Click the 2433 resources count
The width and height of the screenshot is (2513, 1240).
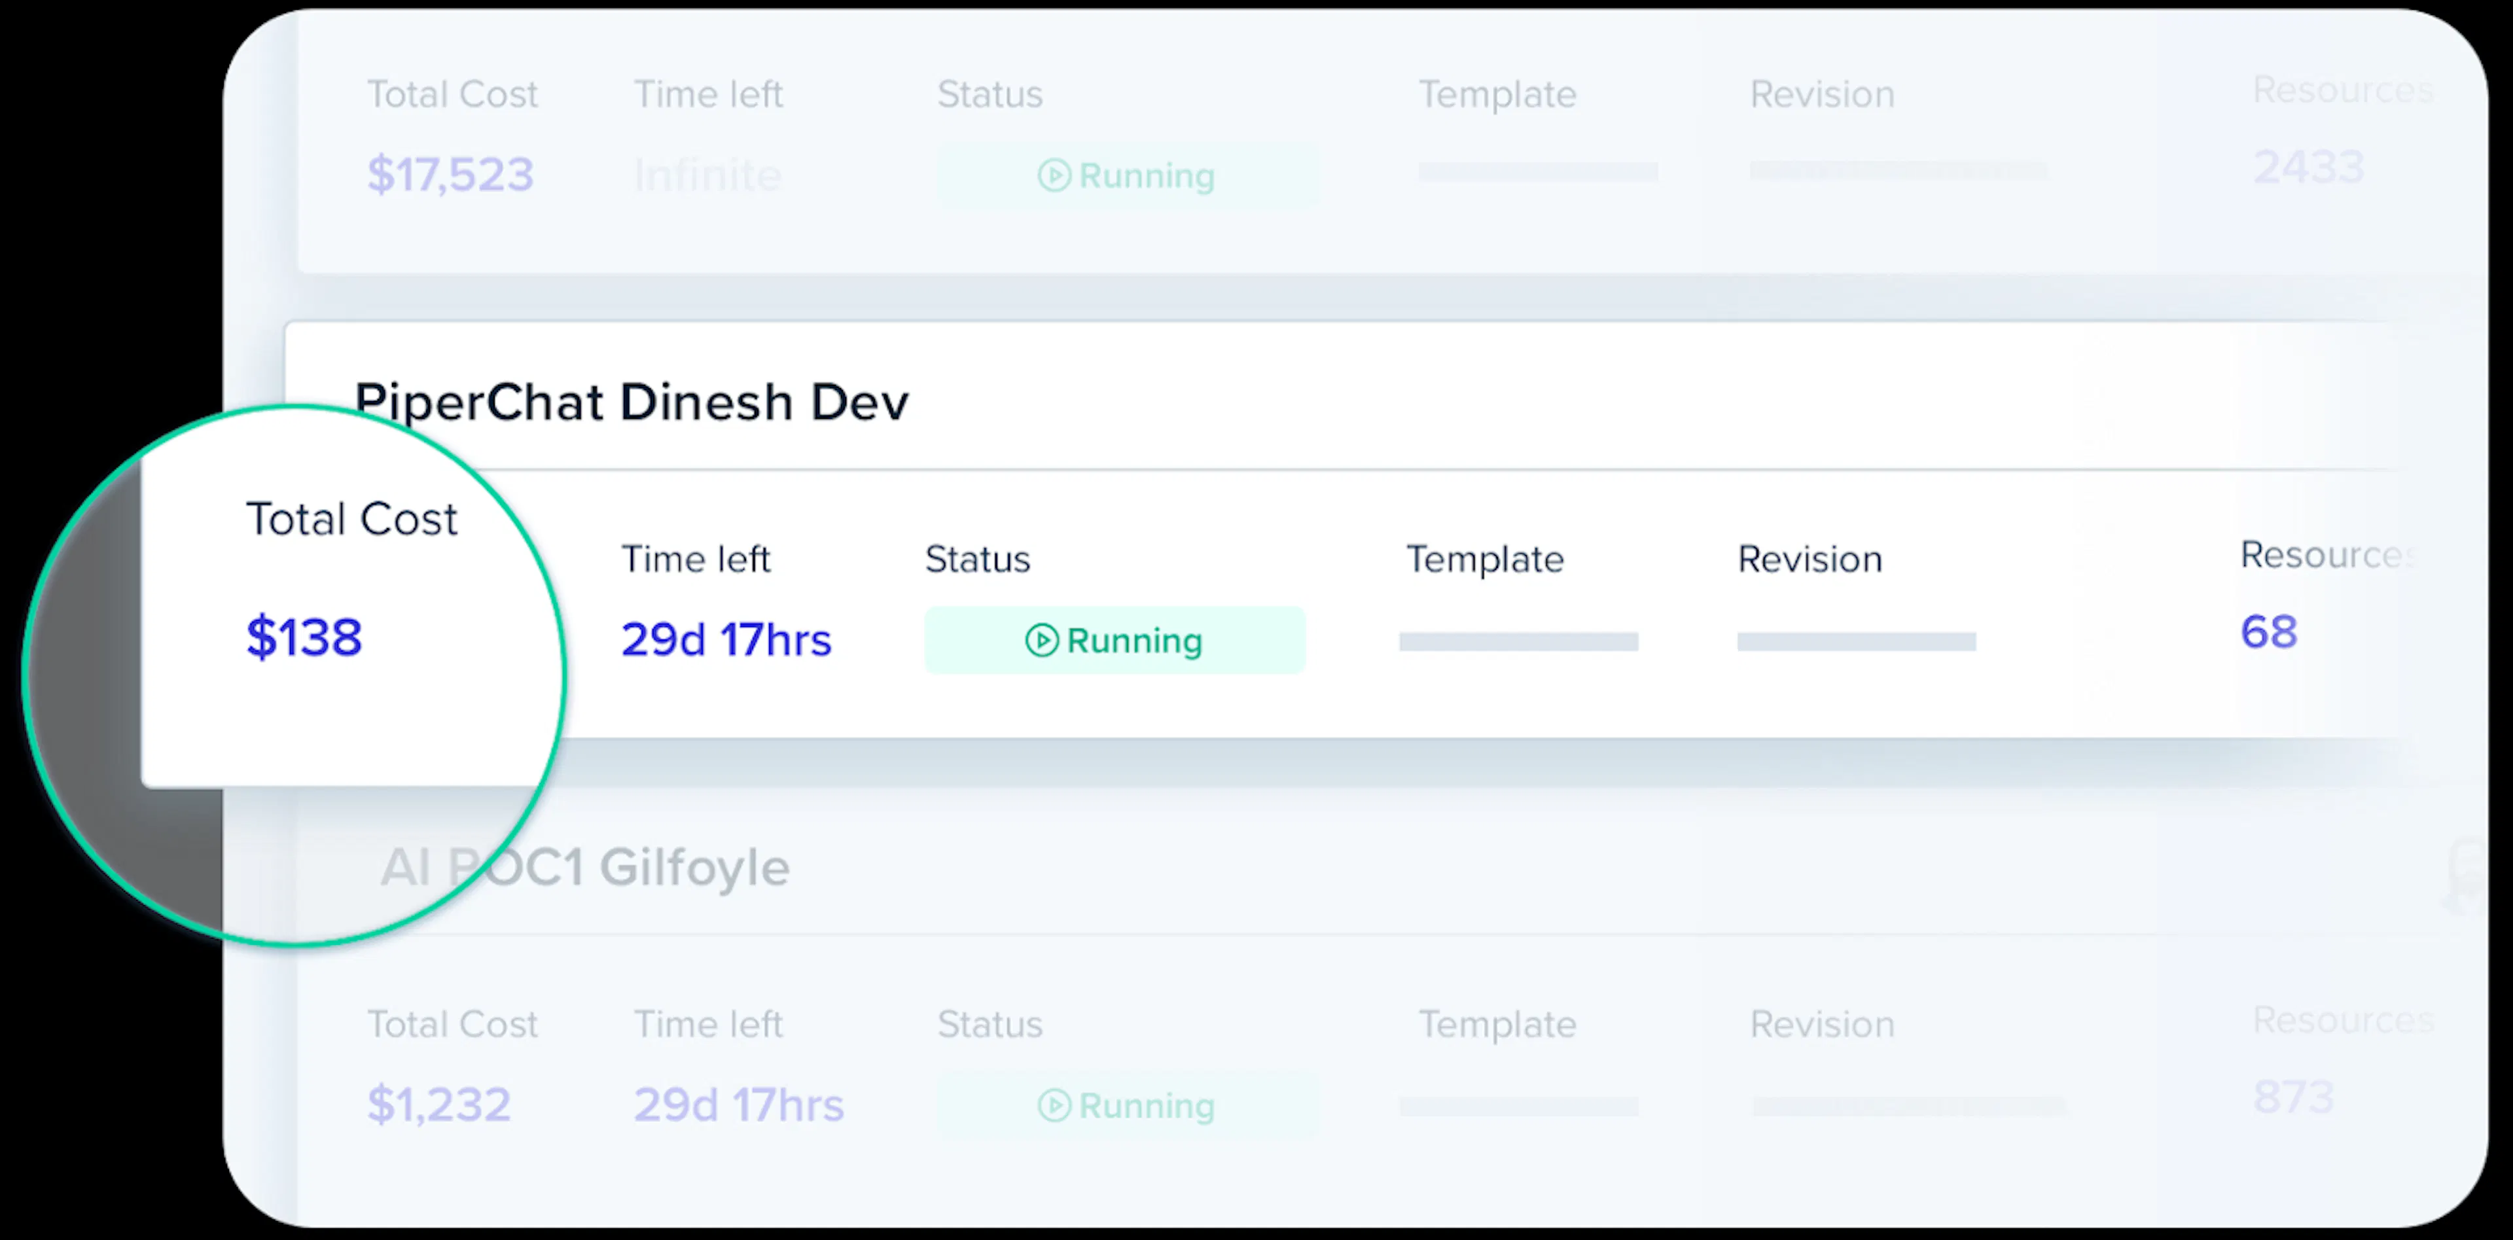2308,168
